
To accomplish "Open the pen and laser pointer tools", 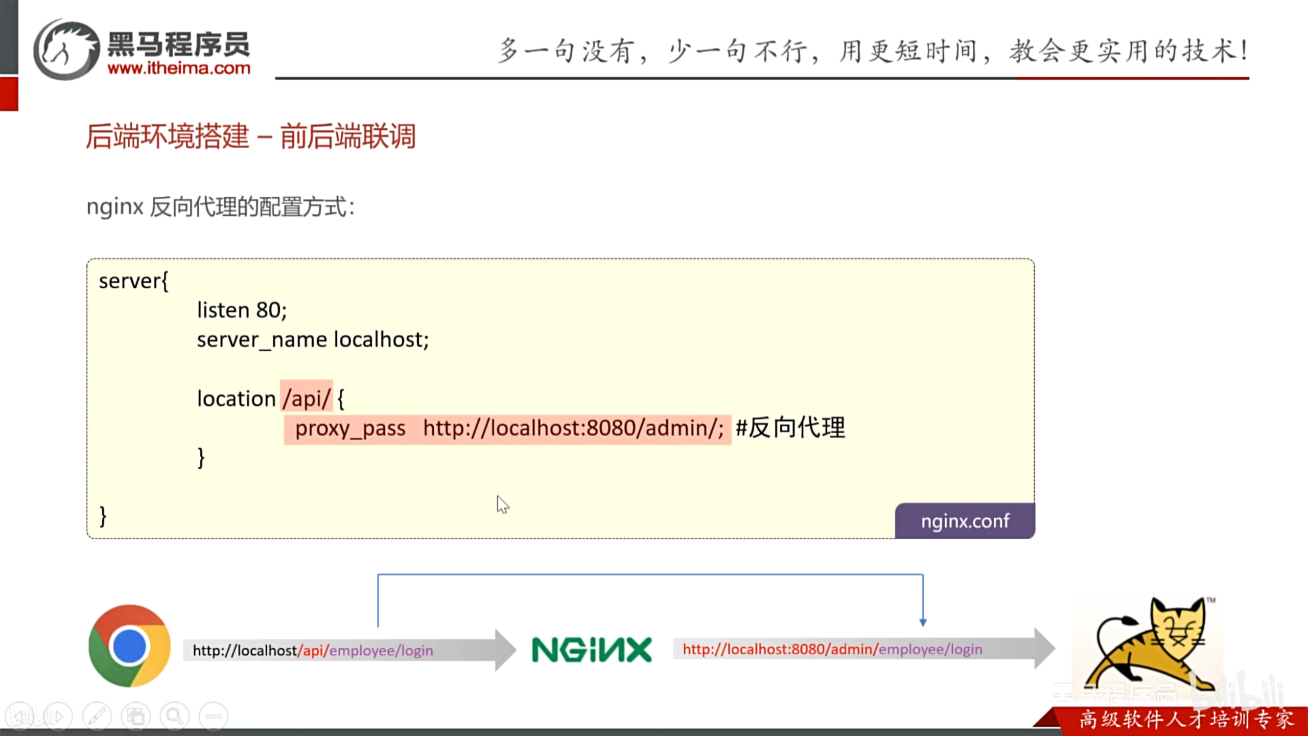I will coord(97,716).
